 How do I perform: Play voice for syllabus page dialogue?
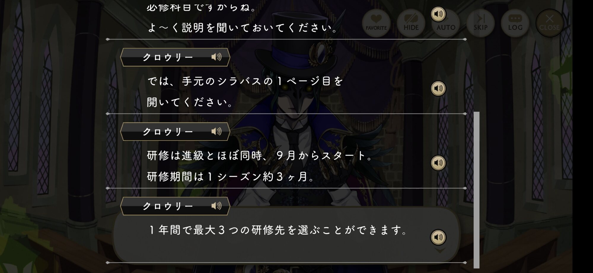pos(438,88)
